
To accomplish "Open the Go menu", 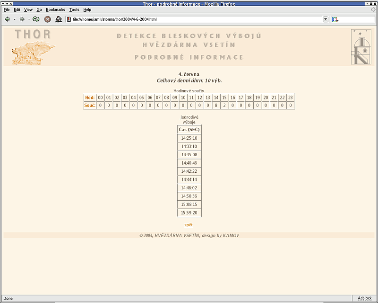I will (39, 9).
